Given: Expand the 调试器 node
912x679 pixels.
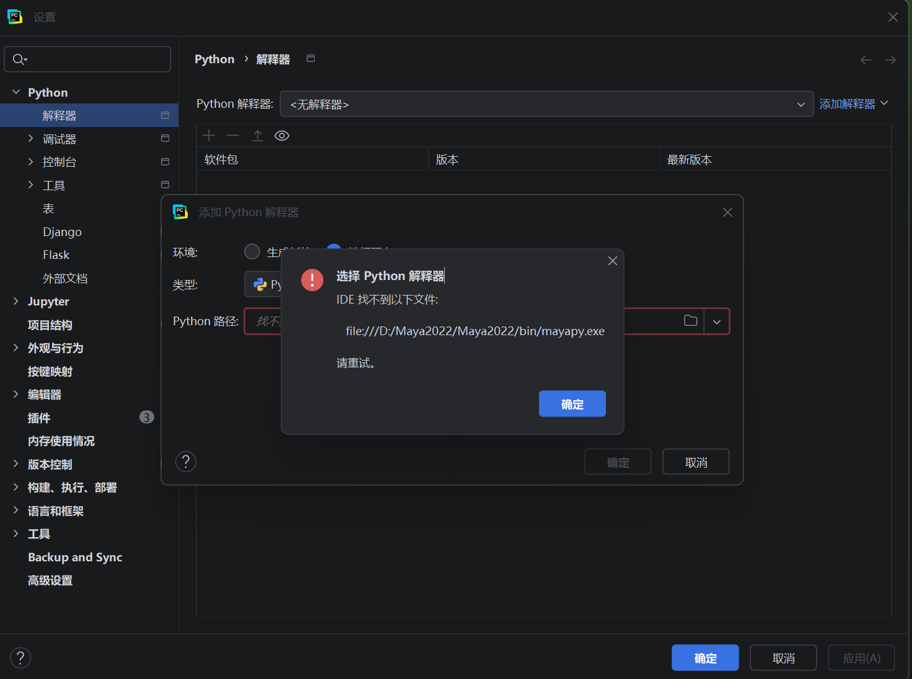Looking at the screenshot, I should click(x=31, y=139).
